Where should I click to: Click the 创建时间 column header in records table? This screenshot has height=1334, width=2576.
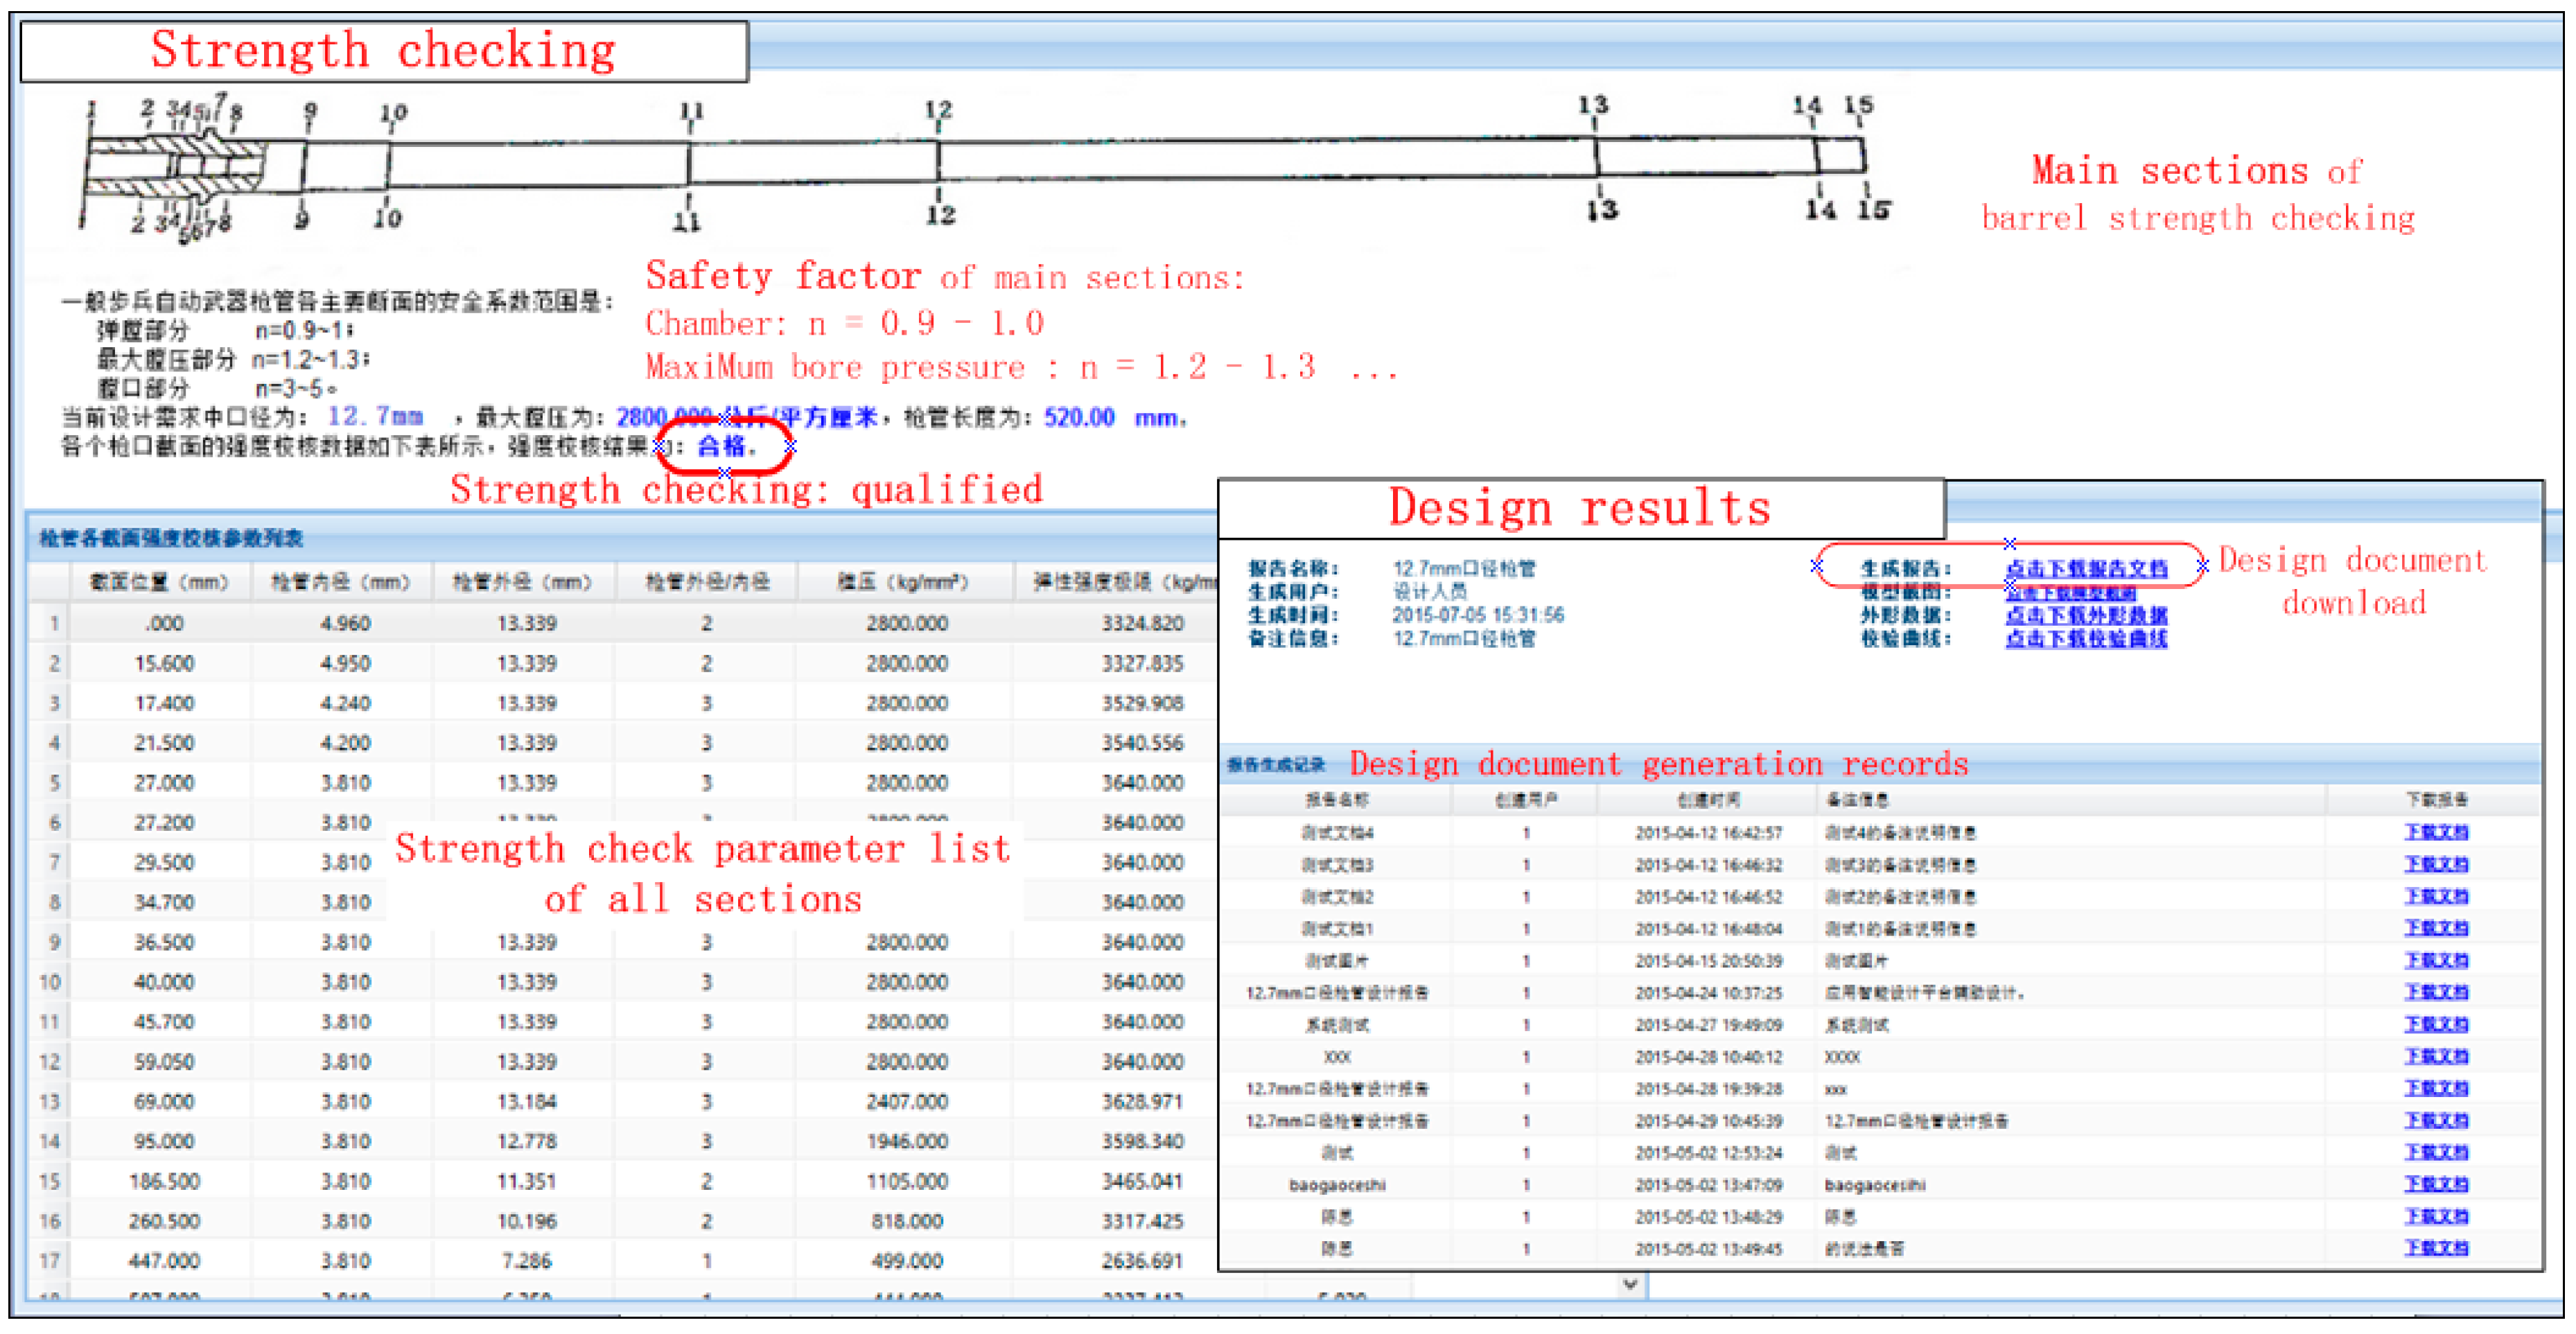1708,800
